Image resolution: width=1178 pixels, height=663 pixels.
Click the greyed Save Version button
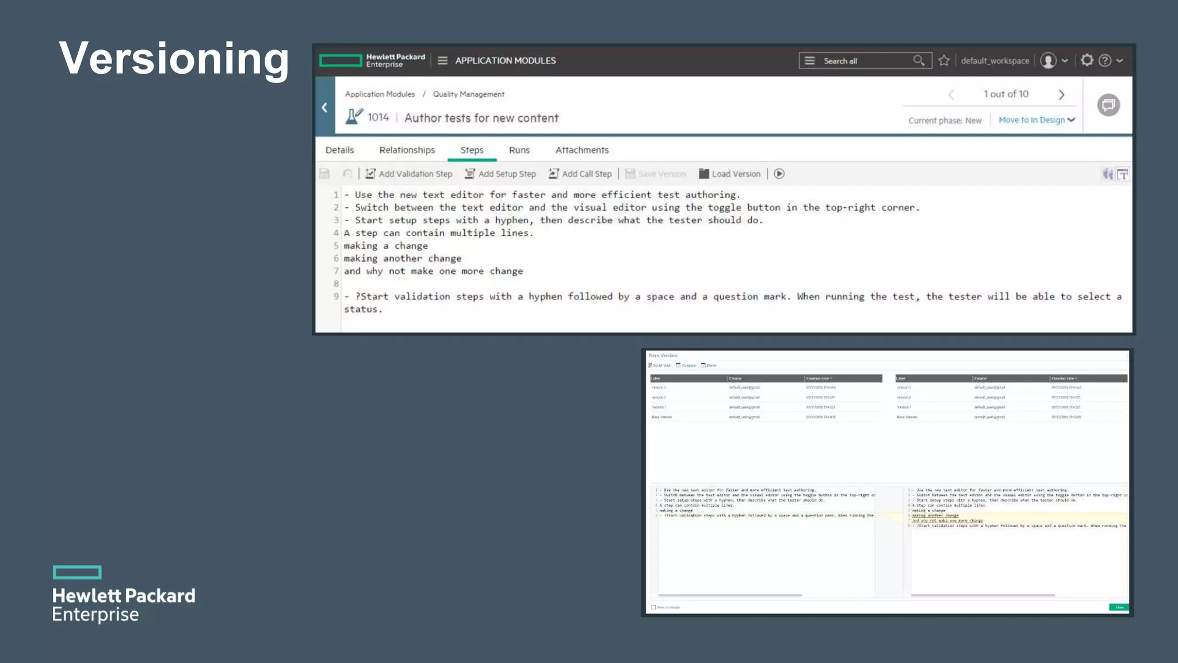[655, 174]
